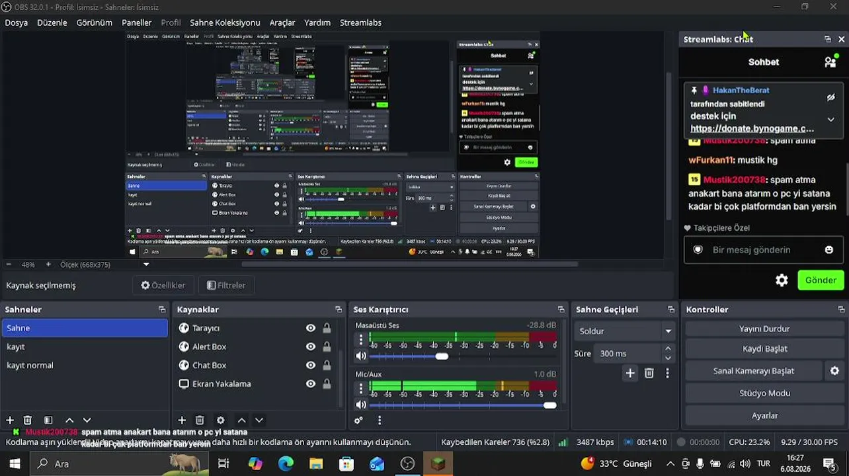Image resolution: width=849 pixels, height=476 pixels.
Task: Move the selected source up
Action: click(x=242, y=420)
